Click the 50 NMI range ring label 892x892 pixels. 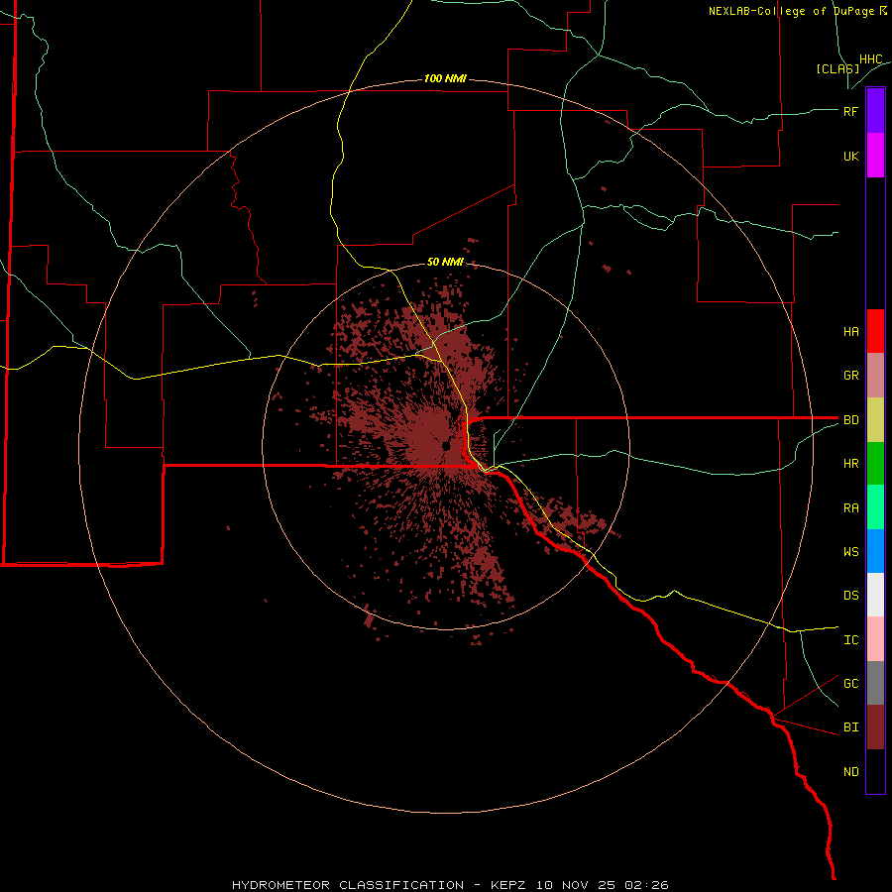pos(445,262)
